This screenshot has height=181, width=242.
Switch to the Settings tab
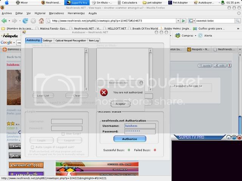47,40
